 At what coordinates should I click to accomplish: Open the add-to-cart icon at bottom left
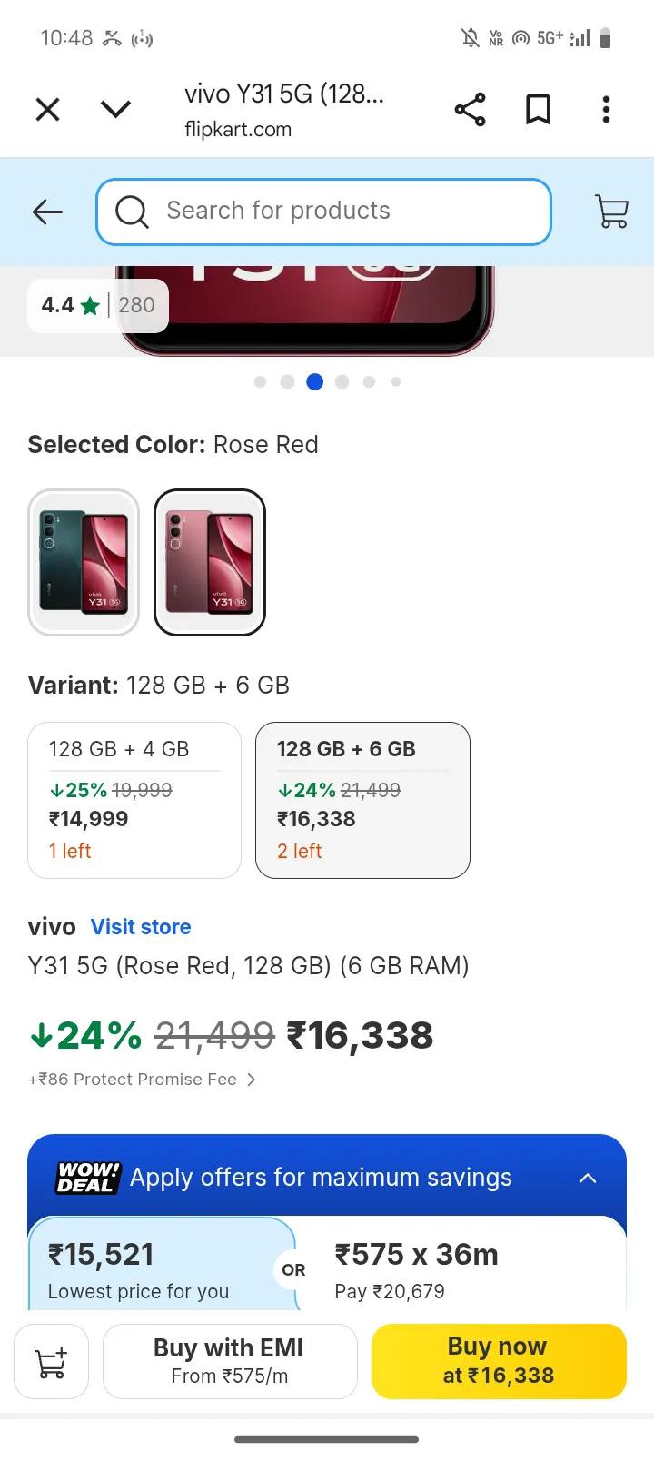[x=51, y=1361]
